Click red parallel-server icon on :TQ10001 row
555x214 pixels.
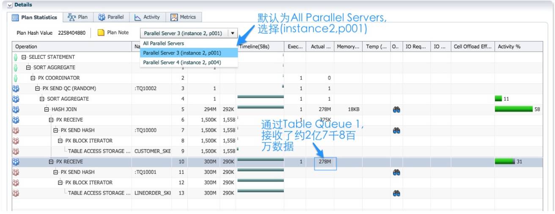[16, 172]
